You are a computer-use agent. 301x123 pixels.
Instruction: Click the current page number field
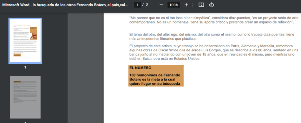pos(137,5)
